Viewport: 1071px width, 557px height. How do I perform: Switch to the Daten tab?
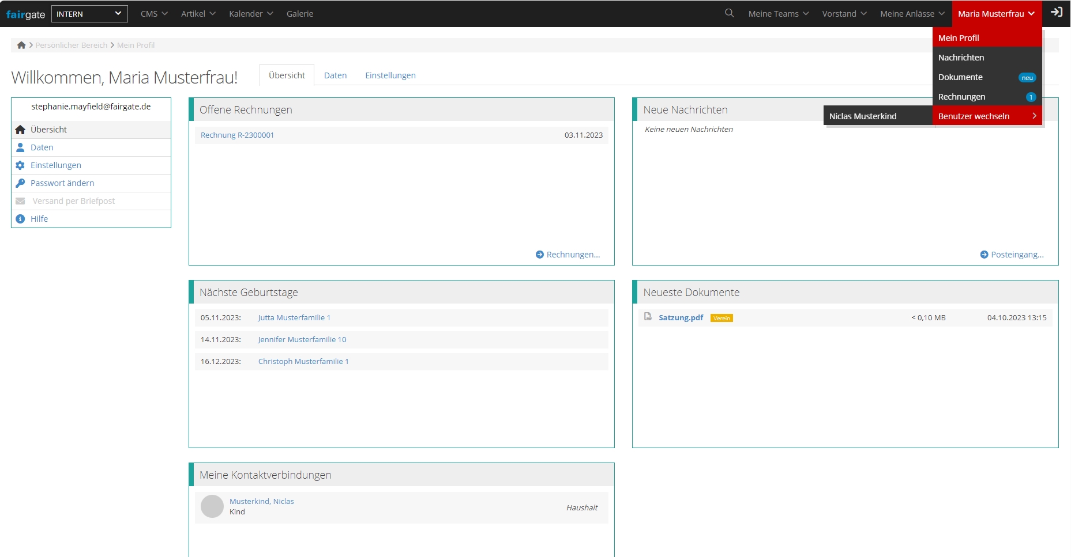[x=335, y=75]
